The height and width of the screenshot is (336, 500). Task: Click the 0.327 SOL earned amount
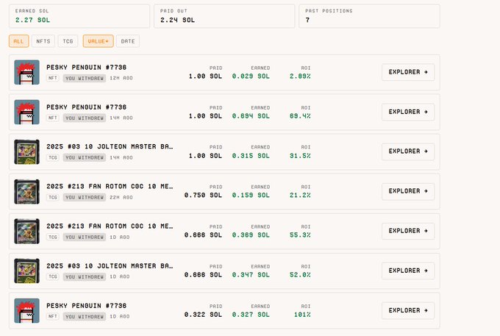(x=251, y=315)
